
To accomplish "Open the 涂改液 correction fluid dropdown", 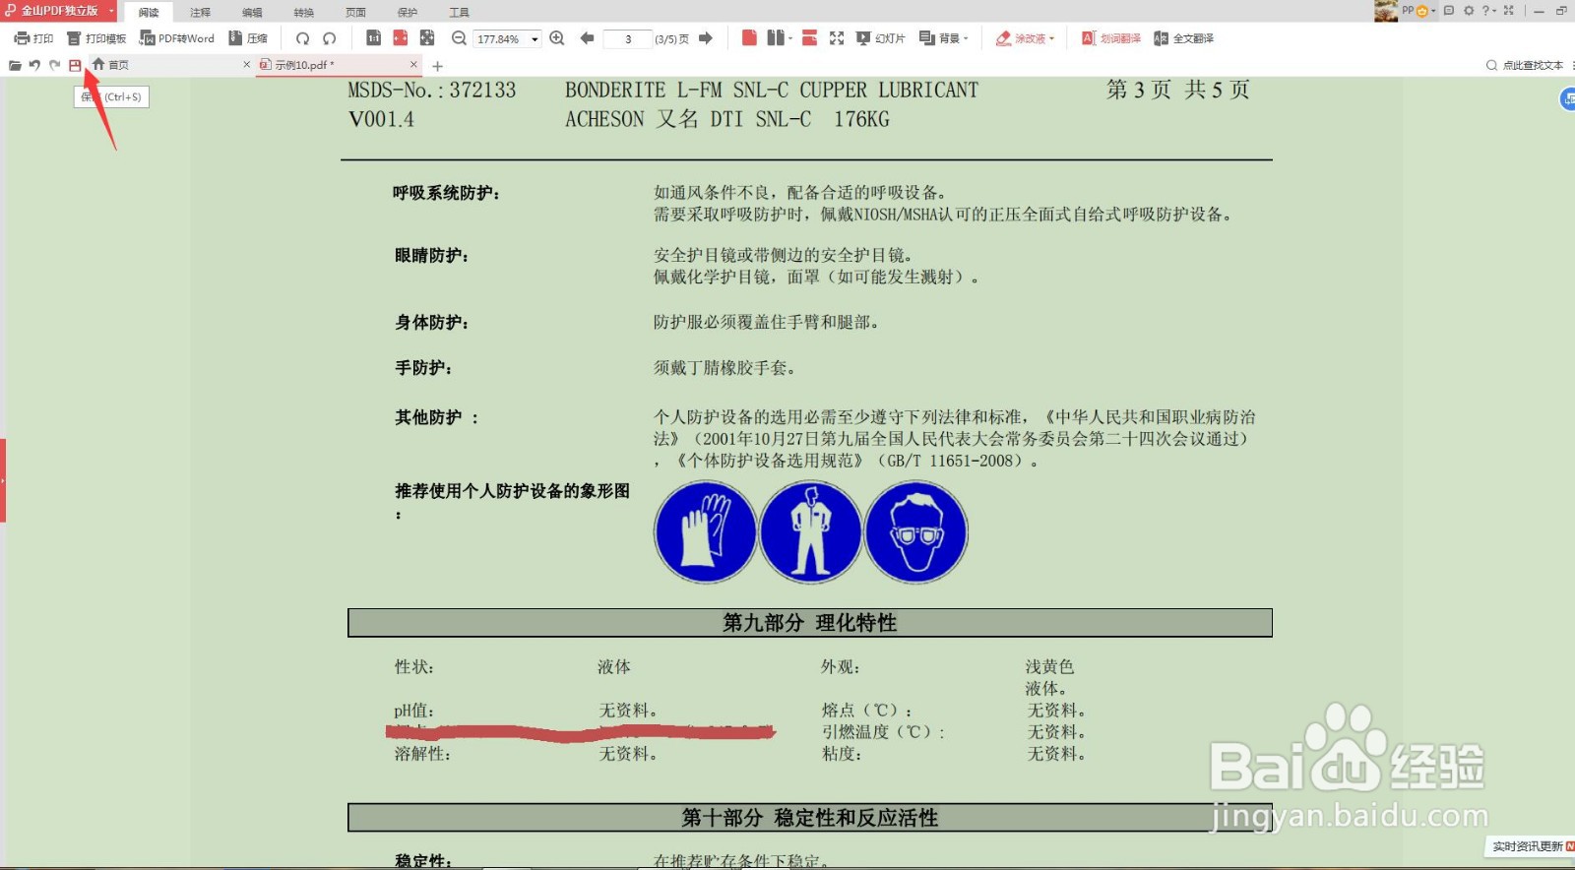I will [x=1025, y=38].
